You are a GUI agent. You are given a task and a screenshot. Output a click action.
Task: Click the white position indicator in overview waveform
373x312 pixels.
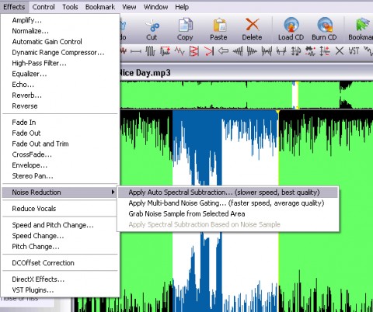tap(295, 95)
